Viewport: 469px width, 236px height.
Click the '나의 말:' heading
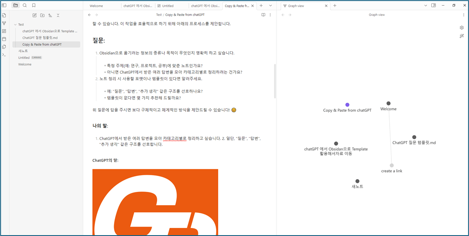click(100, 126)
